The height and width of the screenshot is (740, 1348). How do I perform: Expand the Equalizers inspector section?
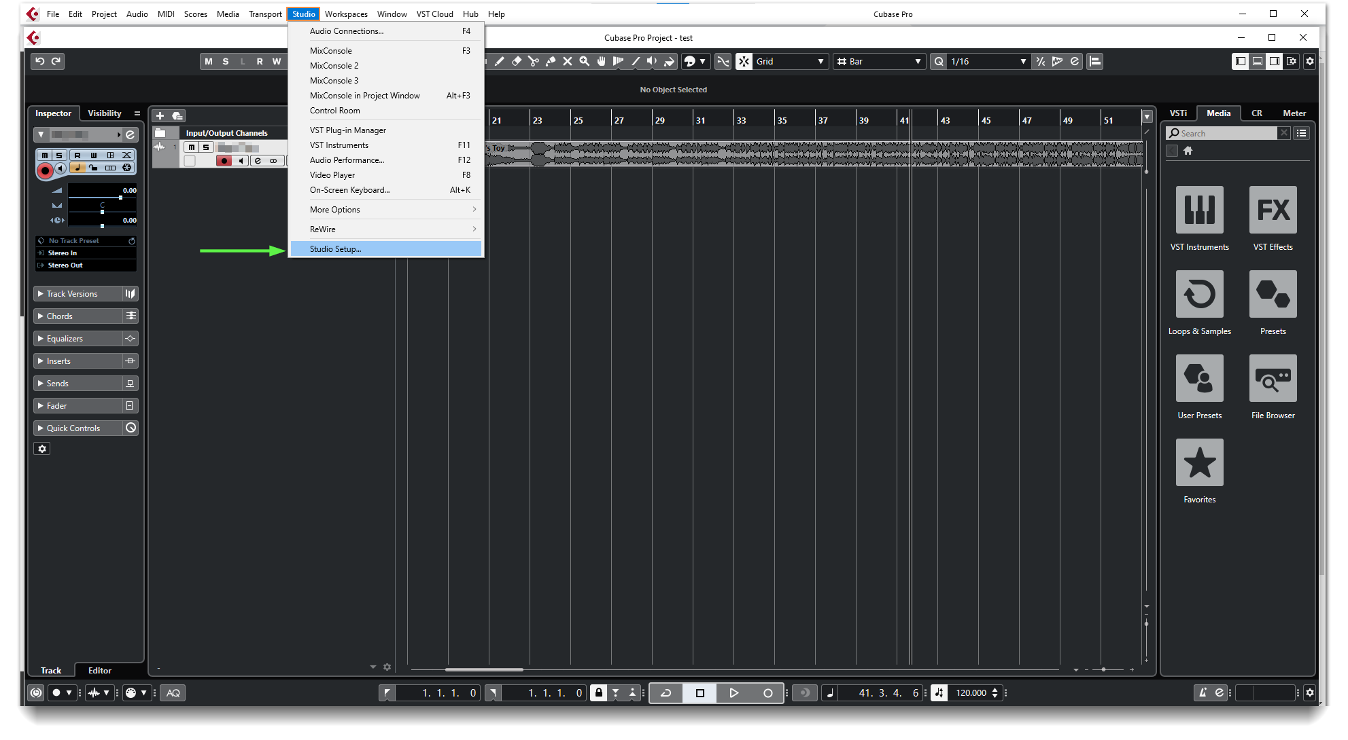(77, 339)
